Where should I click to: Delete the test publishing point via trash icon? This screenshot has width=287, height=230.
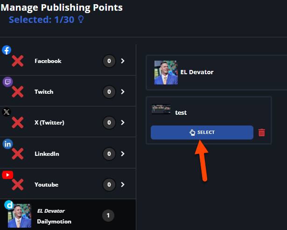coord(261,132)
